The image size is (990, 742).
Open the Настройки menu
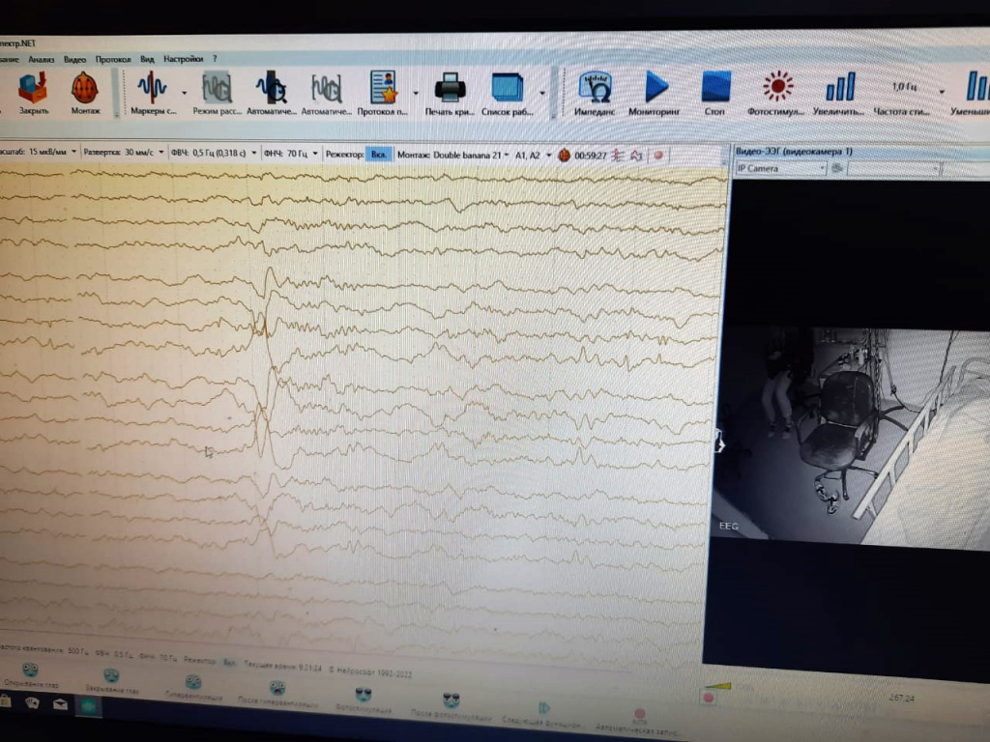[183, 59]
